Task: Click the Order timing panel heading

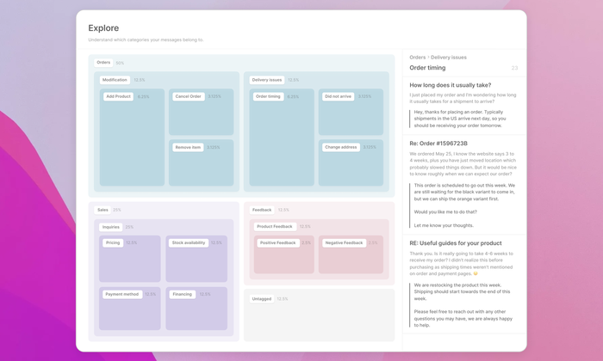Action: point(427,68)
